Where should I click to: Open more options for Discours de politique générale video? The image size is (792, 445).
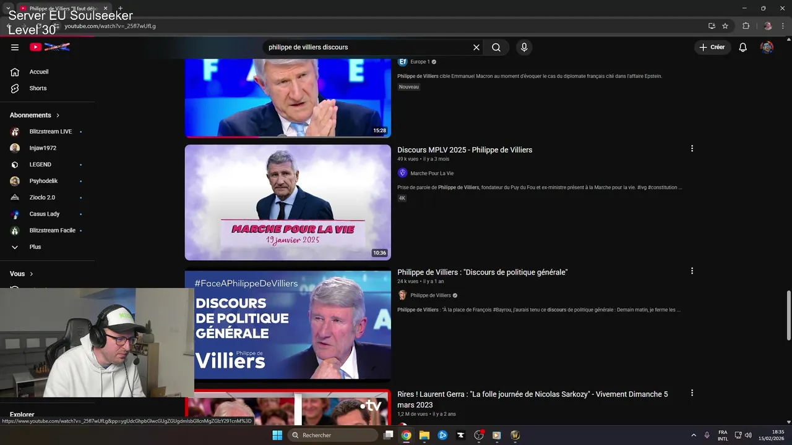[692, 271]
